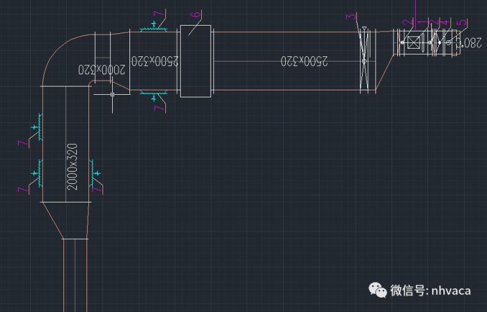This screenshot has width=487, height=312.
Task: Click the inverted 2000x320 label at the elbow
Action: [x=102, y=69]
